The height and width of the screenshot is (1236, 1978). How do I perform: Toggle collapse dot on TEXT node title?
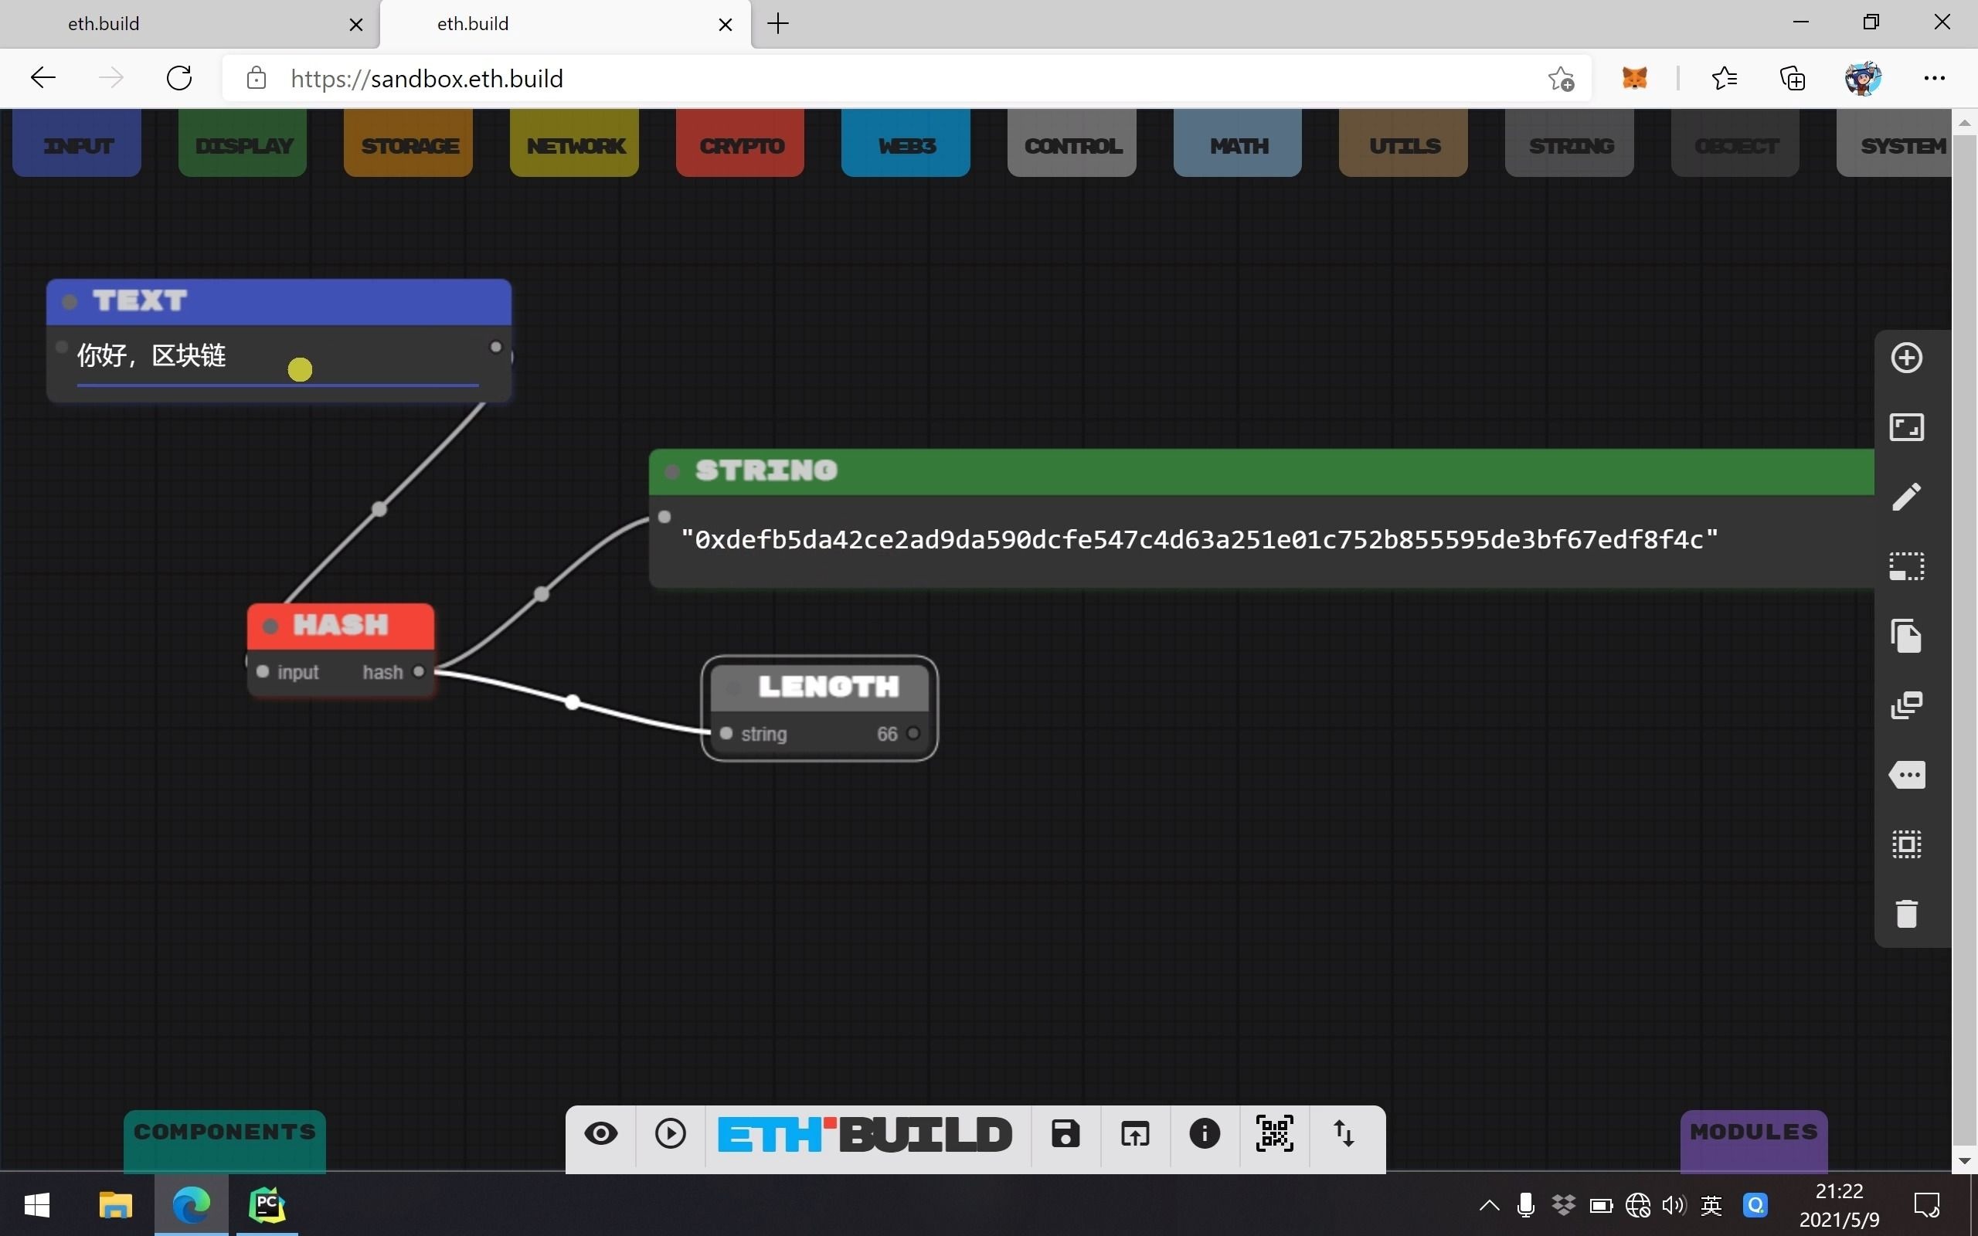click(70, 301)
